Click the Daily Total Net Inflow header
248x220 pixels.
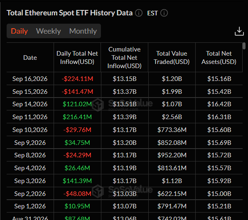pos(77,58)
